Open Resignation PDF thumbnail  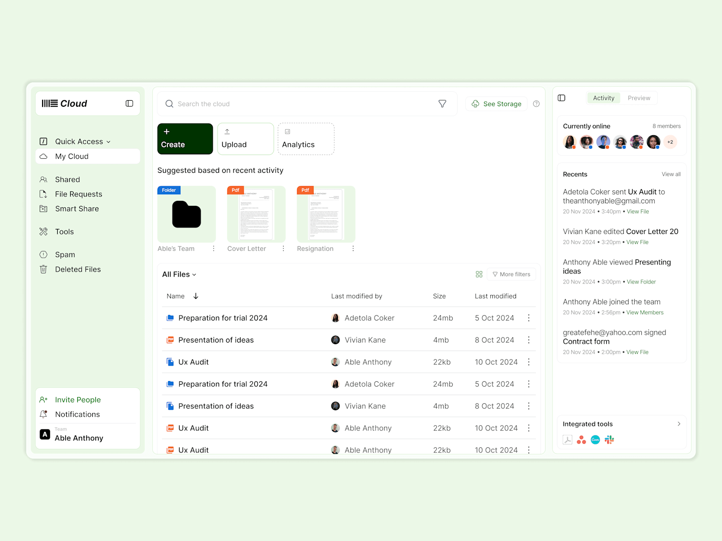point(326,214)
